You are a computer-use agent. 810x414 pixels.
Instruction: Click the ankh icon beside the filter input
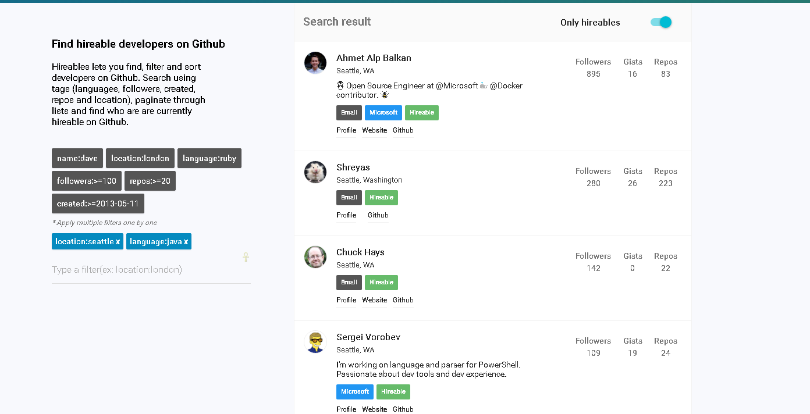246,256
